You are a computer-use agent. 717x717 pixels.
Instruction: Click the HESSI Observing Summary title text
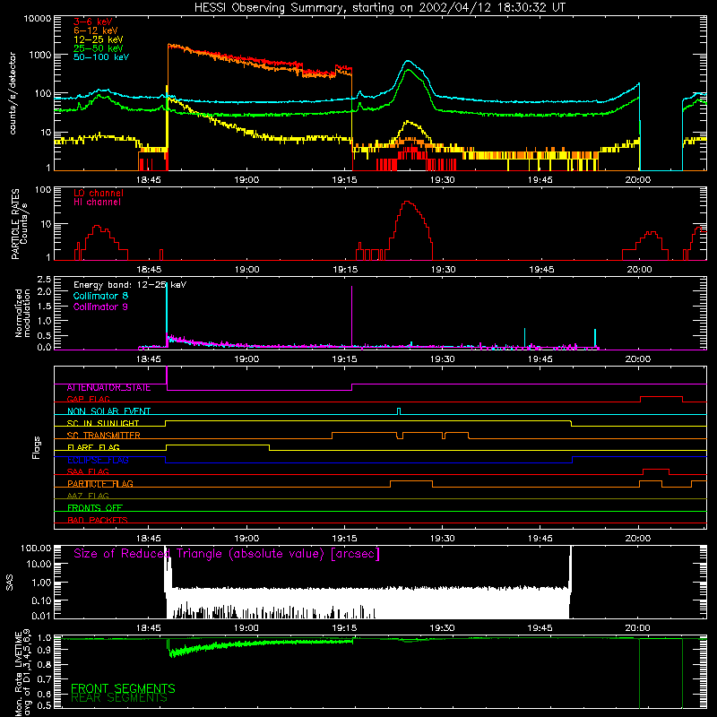[x=379, y=8]
